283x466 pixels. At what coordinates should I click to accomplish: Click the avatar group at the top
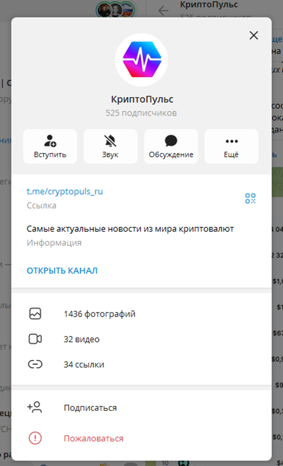(115, 10)
